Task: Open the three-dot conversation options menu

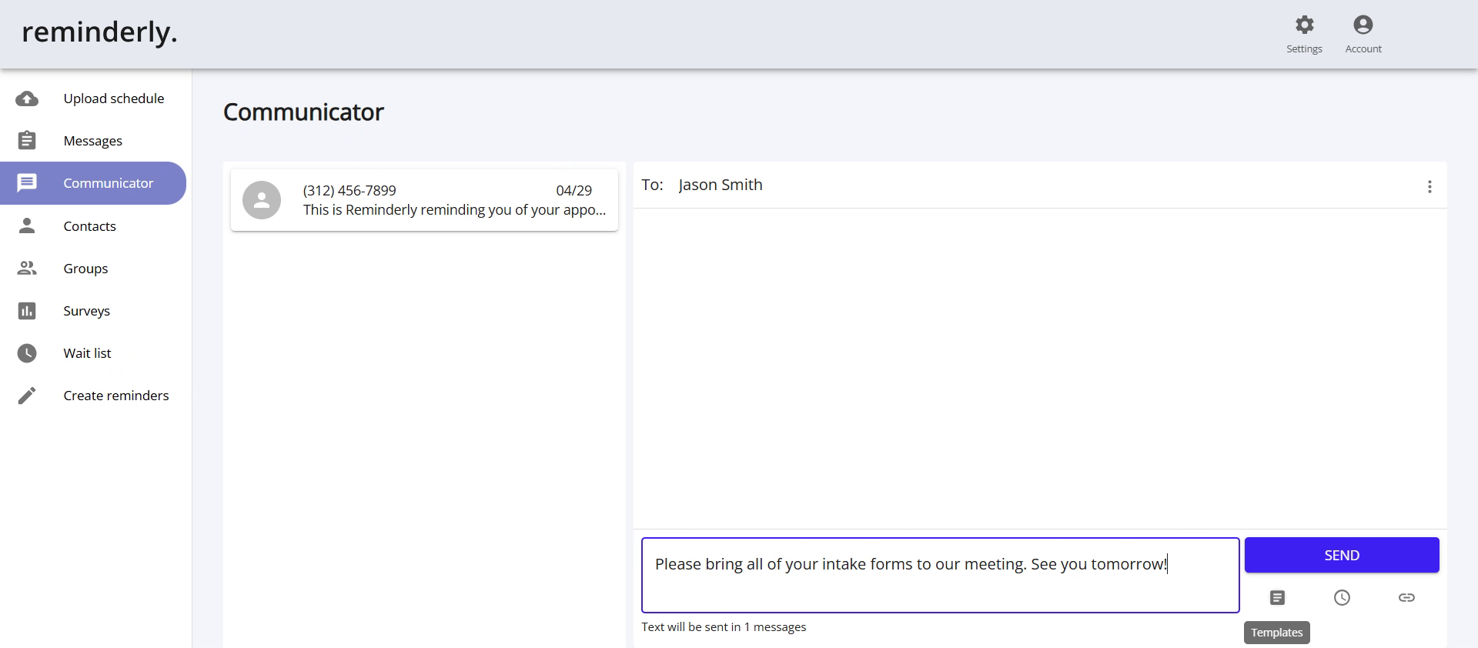Action: pyautogui.click(x=1430, y=187)
